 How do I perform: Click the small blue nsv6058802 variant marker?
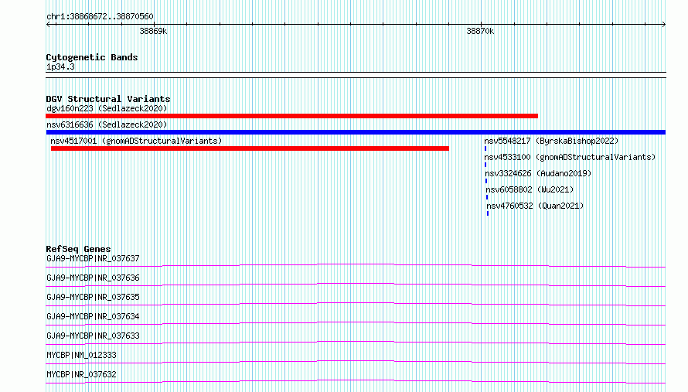click(486, 197)
